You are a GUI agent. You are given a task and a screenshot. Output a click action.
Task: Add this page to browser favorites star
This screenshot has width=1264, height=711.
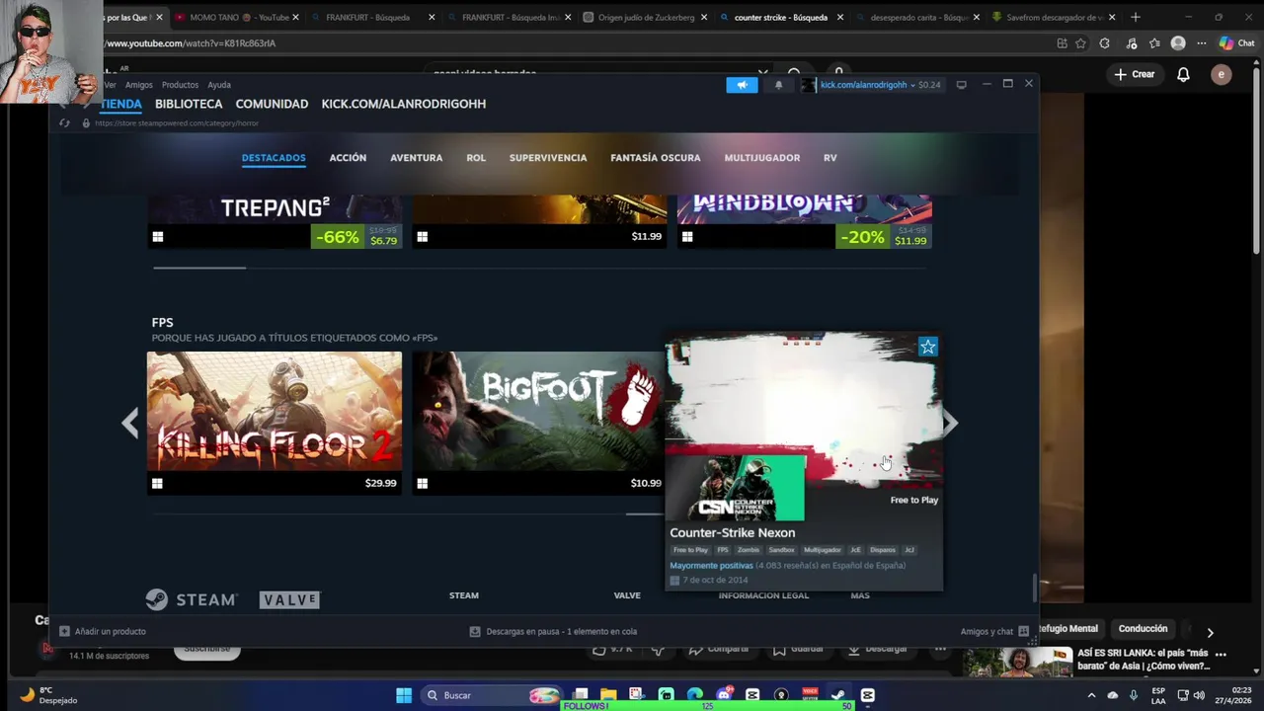click(1081, 43)
